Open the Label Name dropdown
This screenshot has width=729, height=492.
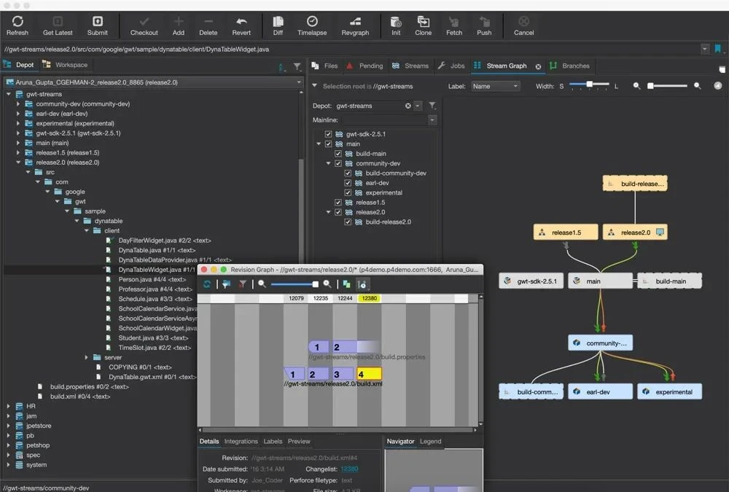[495, 86]
